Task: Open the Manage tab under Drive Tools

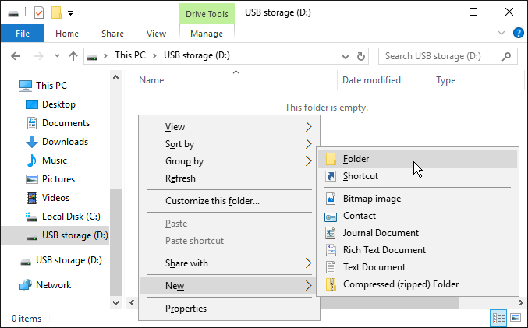Action: (207, 34)
